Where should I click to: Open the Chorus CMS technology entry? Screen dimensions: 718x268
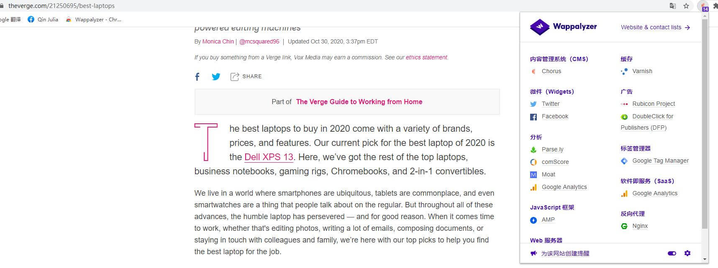(551, 71)
